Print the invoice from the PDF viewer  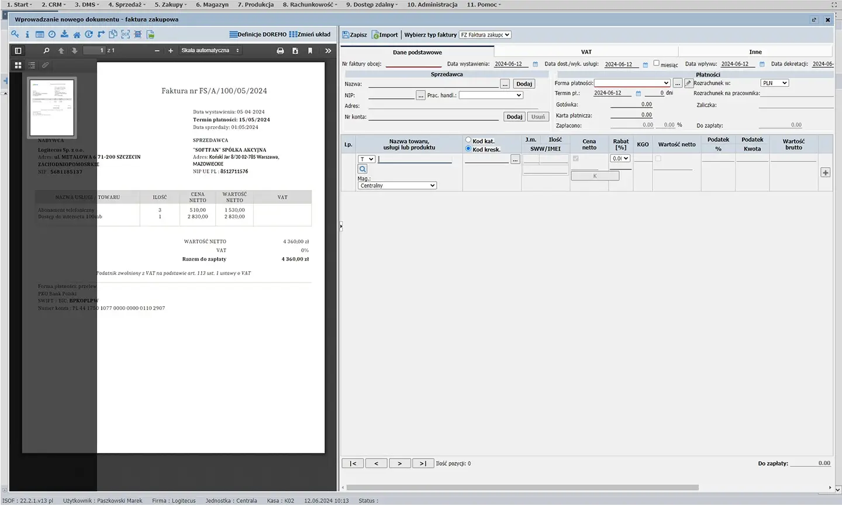click(280, 51)
